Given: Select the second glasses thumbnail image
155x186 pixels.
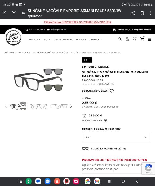Looking at the screenshot, I should tap(39, 106).
